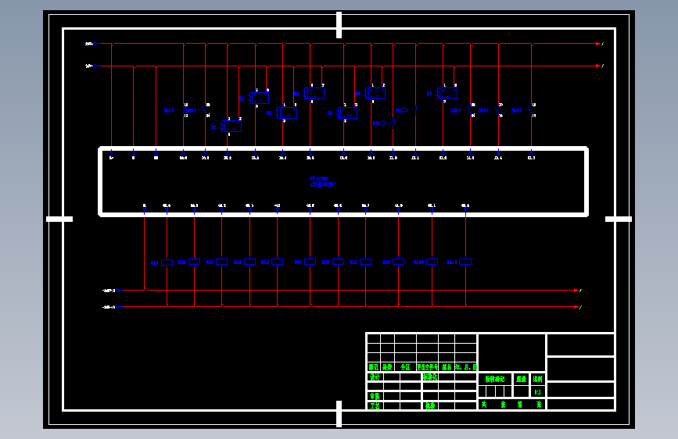The image size is (678, 439).
Task: Click the 重量 cell in title block
Action: [521, 379]
